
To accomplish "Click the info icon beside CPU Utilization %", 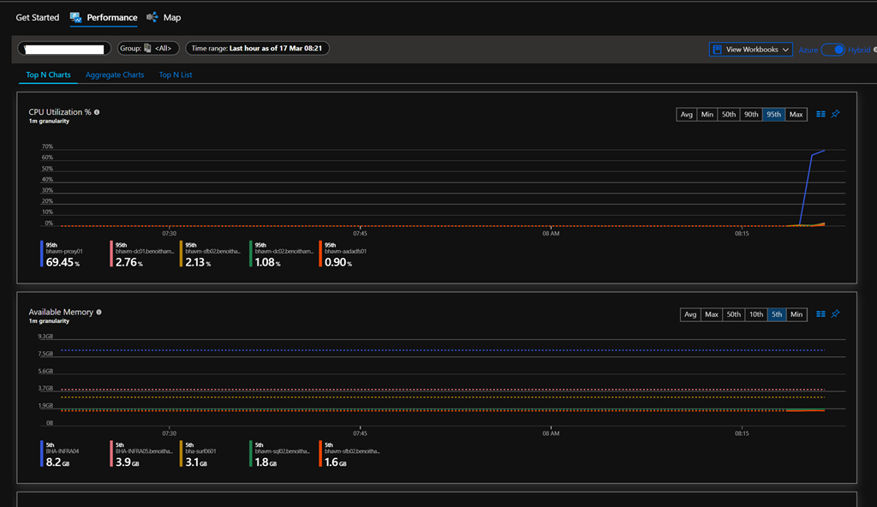I will coord(97,112).
